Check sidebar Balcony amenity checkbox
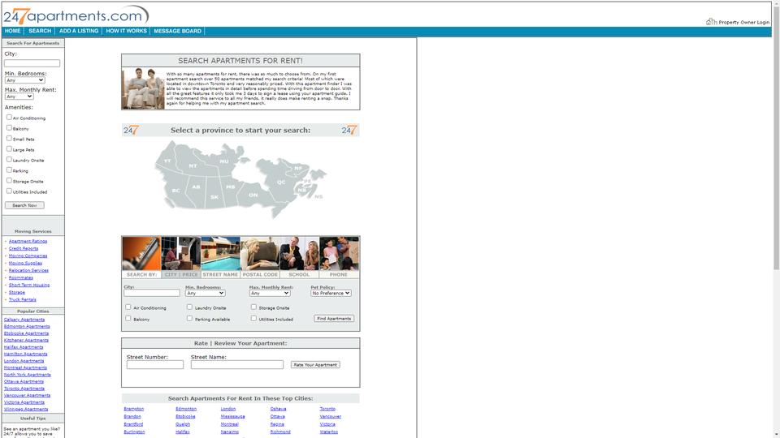This screenshot has width=780, height=438. [9, 127]
